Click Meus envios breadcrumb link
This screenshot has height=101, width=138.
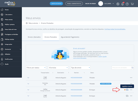[33, 23]
